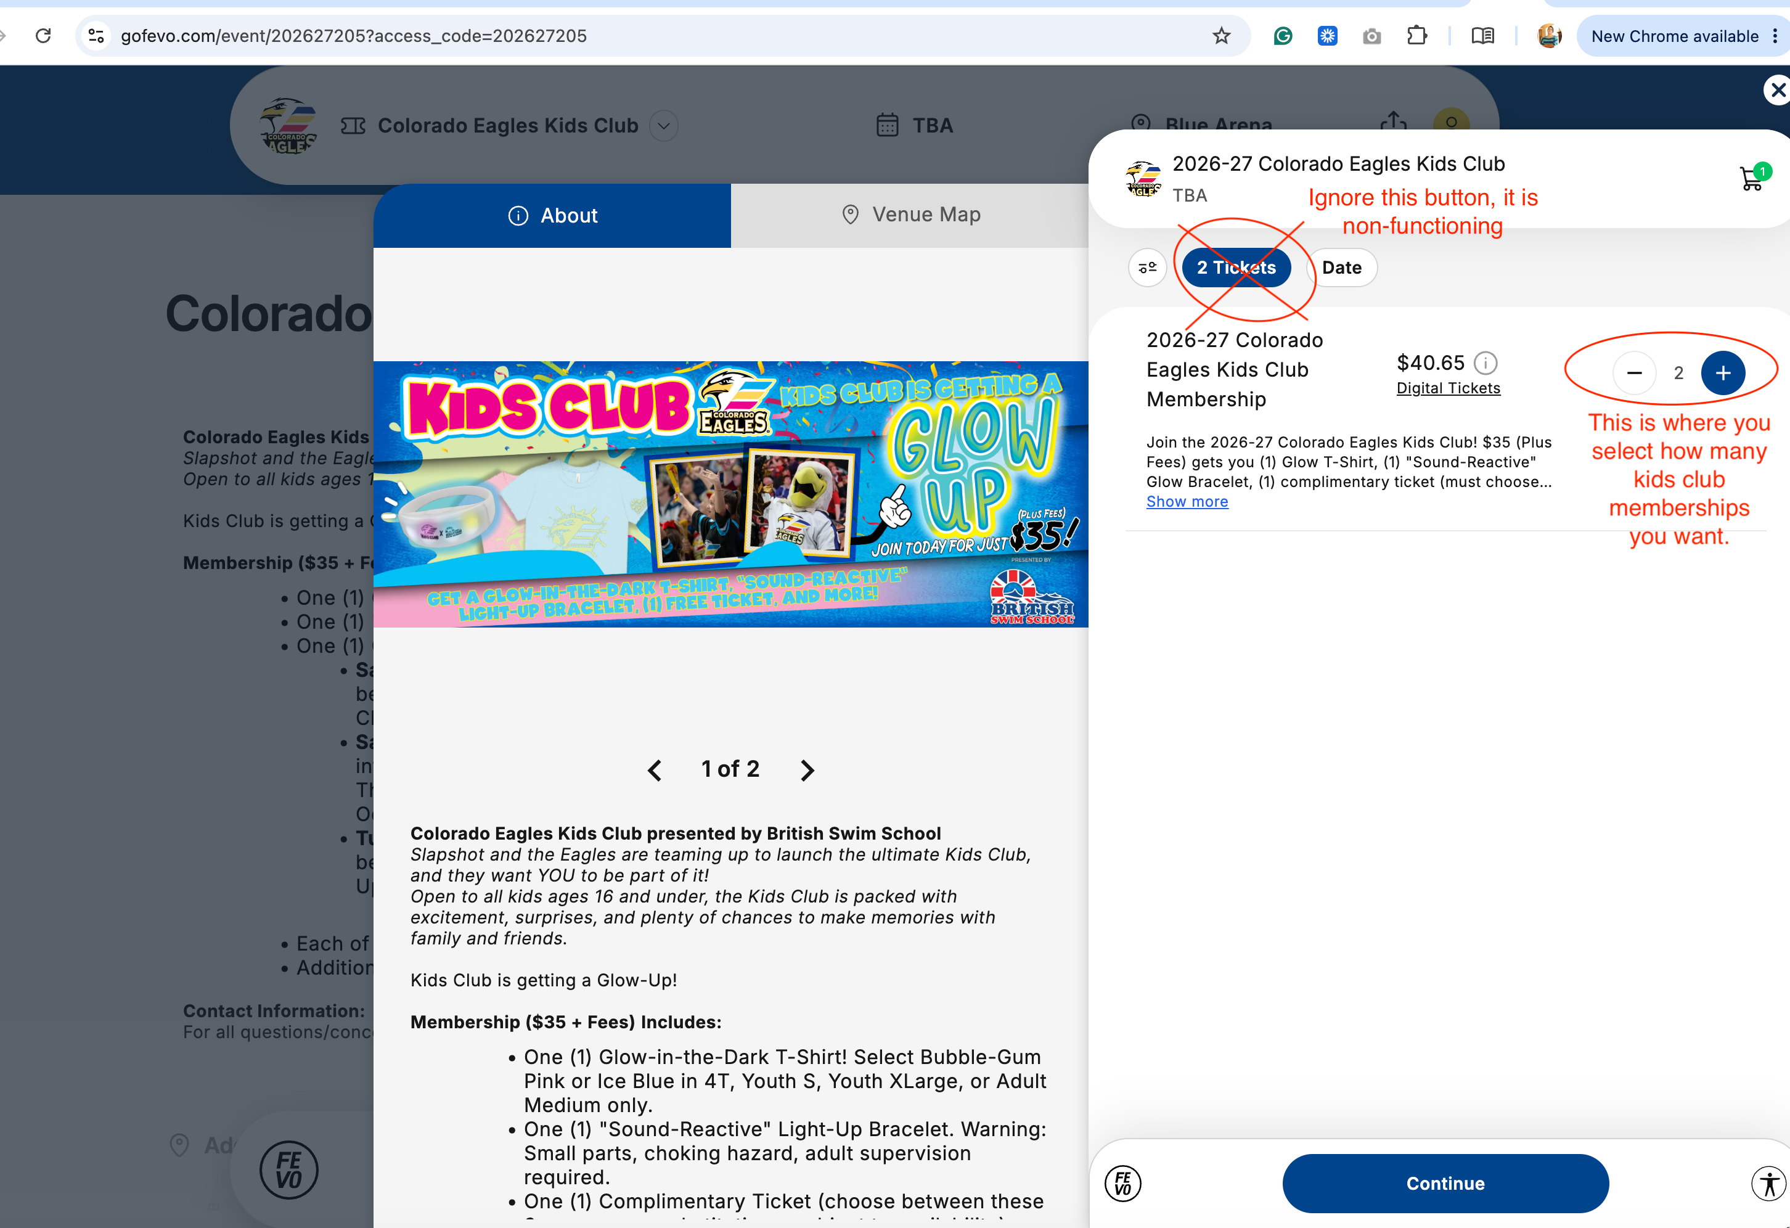The width and height of the screenshot is (1790, 1228).
Task: Click the Blue Arena location in the header
Action: pyautogui.click(x=1201, y=125)
